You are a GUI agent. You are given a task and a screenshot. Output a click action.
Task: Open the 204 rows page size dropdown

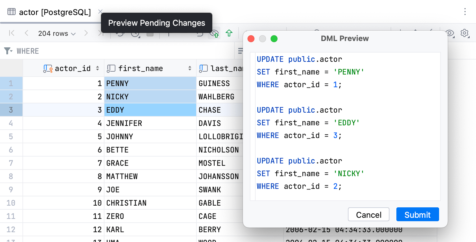pyautogui.click(x=57, y=33)
